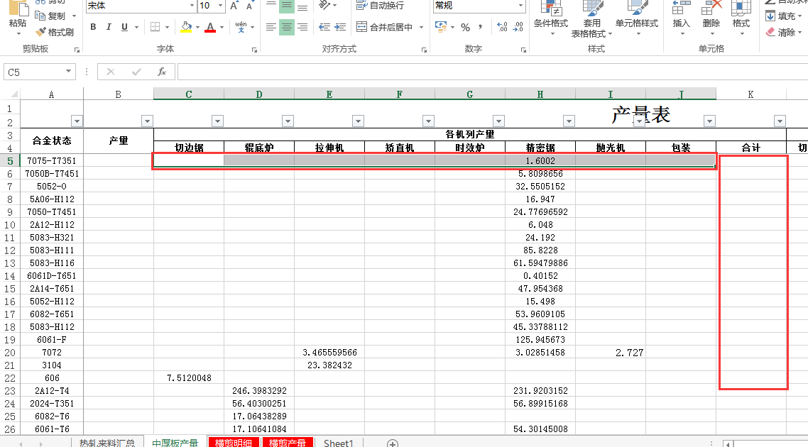The image size is (808, 447).
Task: Click the increase decimal icon
Action: pos(501,28)
